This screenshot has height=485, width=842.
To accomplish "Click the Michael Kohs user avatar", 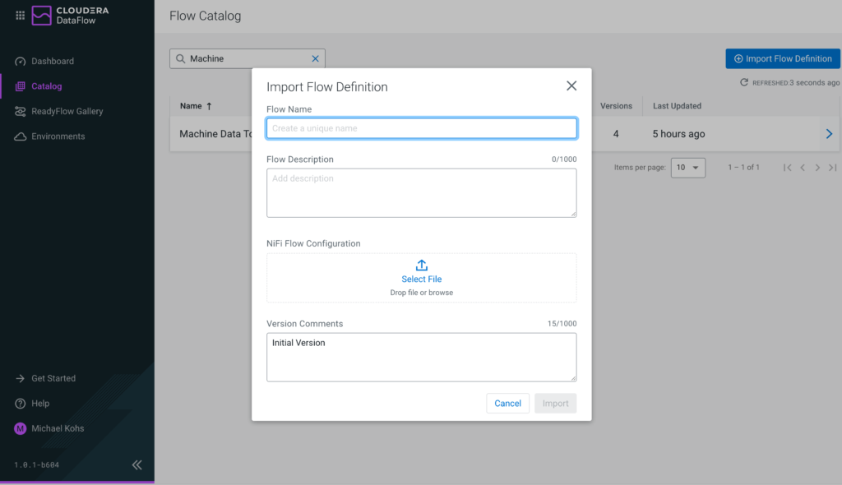I will [21, 428].
